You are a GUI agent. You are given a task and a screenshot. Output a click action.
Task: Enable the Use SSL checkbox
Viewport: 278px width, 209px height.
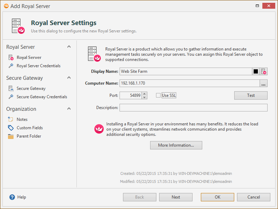click(158, 95)
